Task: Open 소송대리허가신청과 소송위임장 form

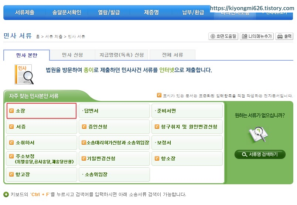Action: coord(114,142)
